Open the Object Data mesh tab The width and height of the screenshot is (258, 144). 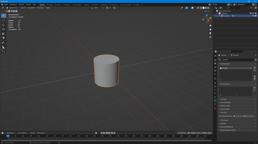tap(215, 100)
